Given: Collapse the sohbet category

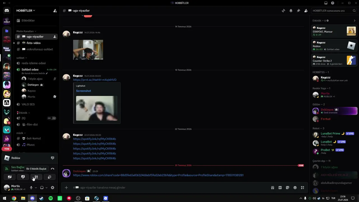Looking at the screenshot, I should pos(22,58).
